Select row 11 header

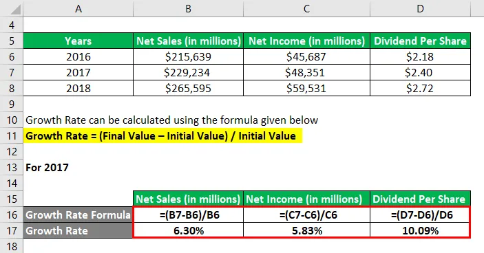pos(12,135)
